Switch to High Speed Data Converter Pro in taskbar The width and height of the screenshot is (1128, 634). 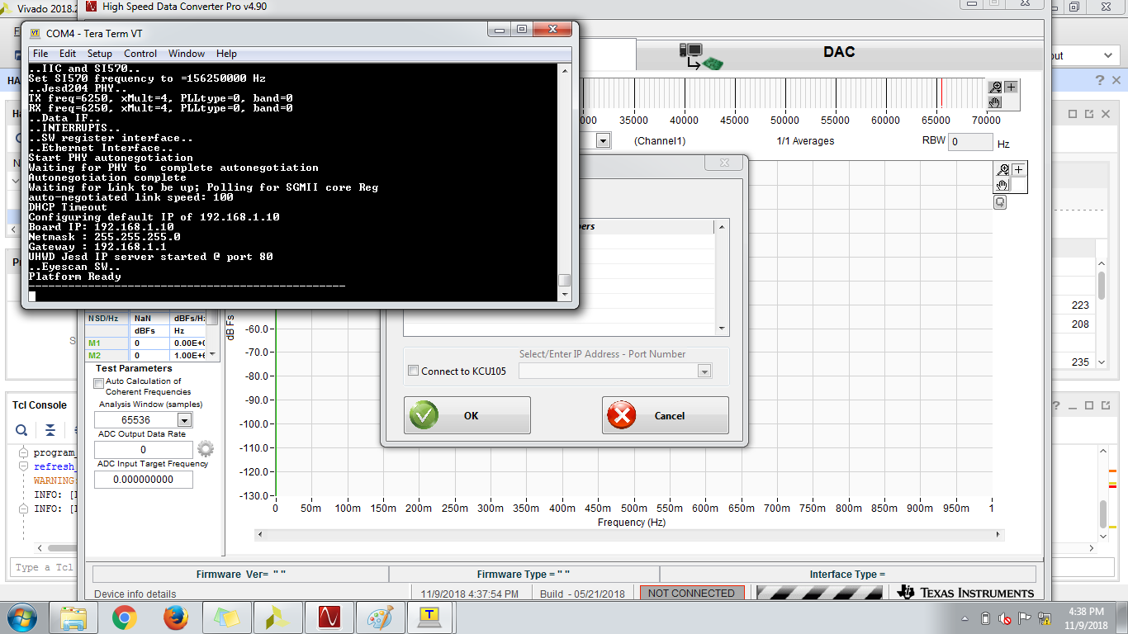point(329,617)
